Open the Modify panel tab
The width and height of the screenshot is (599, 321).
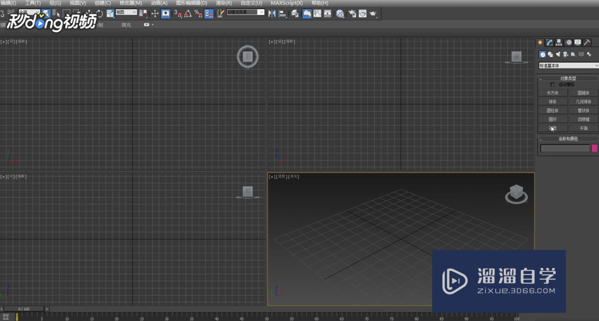(549, 42)
